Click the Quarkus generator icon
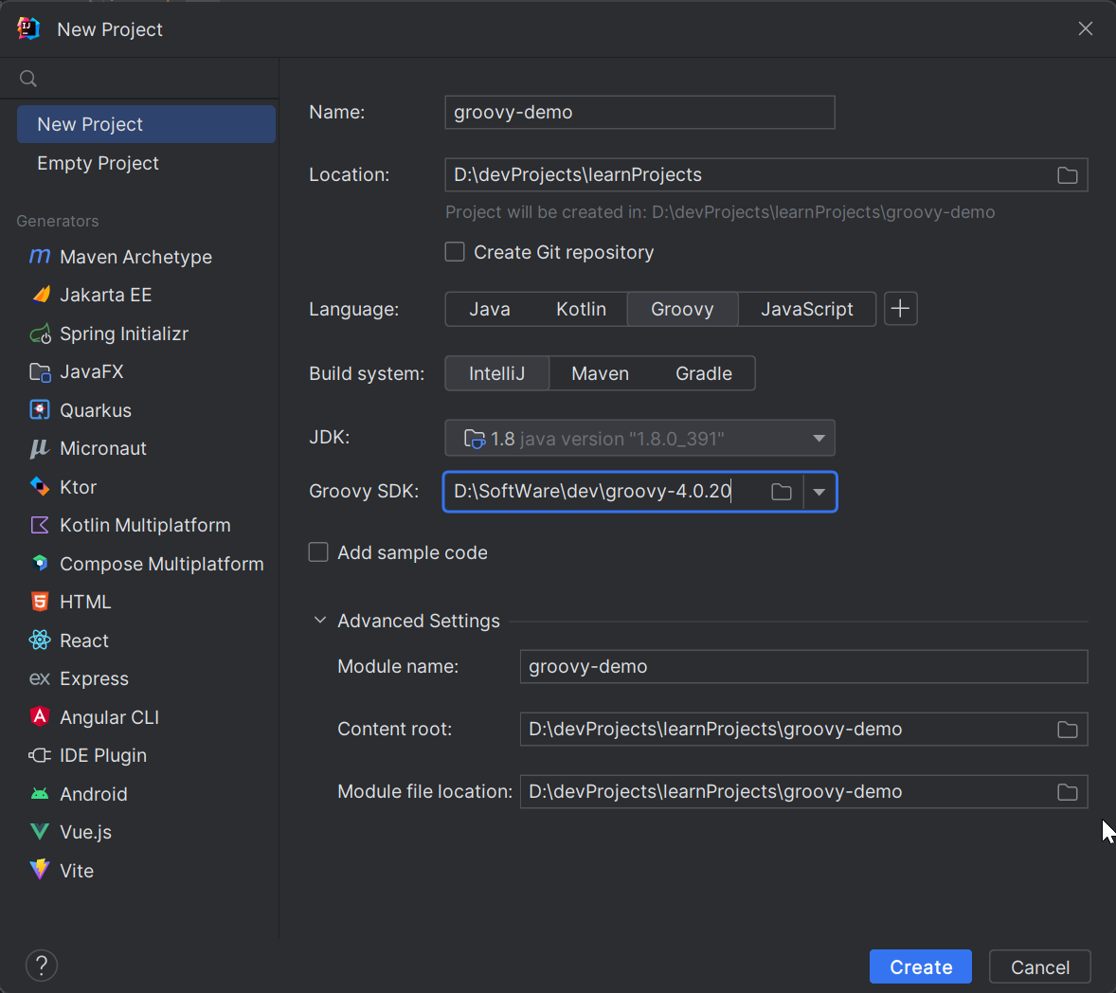The height and width of the screenshot is (993, 1116). click(40, 410)
